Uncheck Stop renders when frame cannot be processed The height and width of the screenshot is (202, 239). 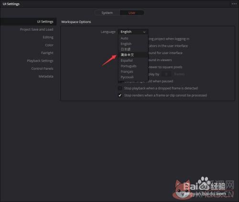click(x=120, y=96)
